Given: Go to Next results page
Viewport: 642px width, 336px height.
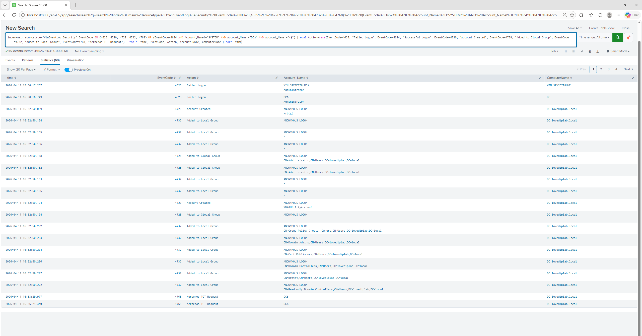Looking at the screenshot, I should coord(628,69).
